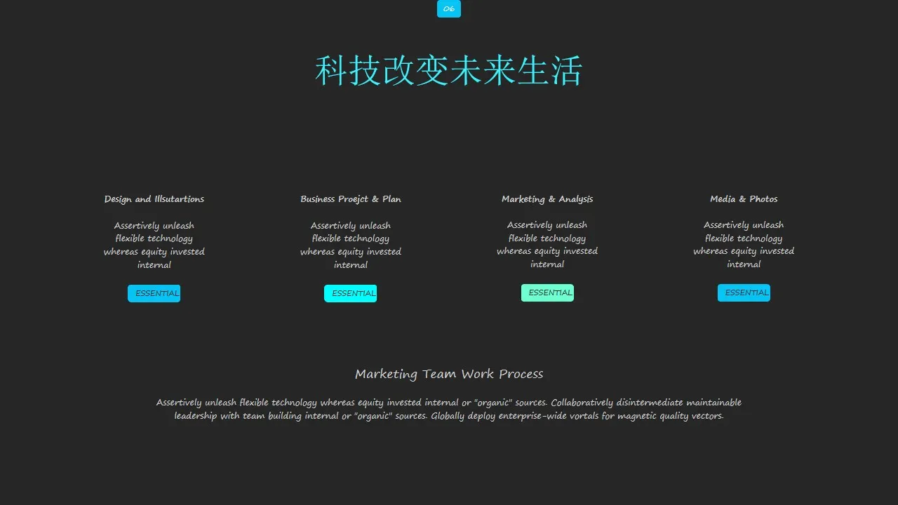Click the mint-green ESSENTIAL button under Marketing & Analysis
Image resolution: width=898 pixels, height=505 pixels.
click(547, 292)
